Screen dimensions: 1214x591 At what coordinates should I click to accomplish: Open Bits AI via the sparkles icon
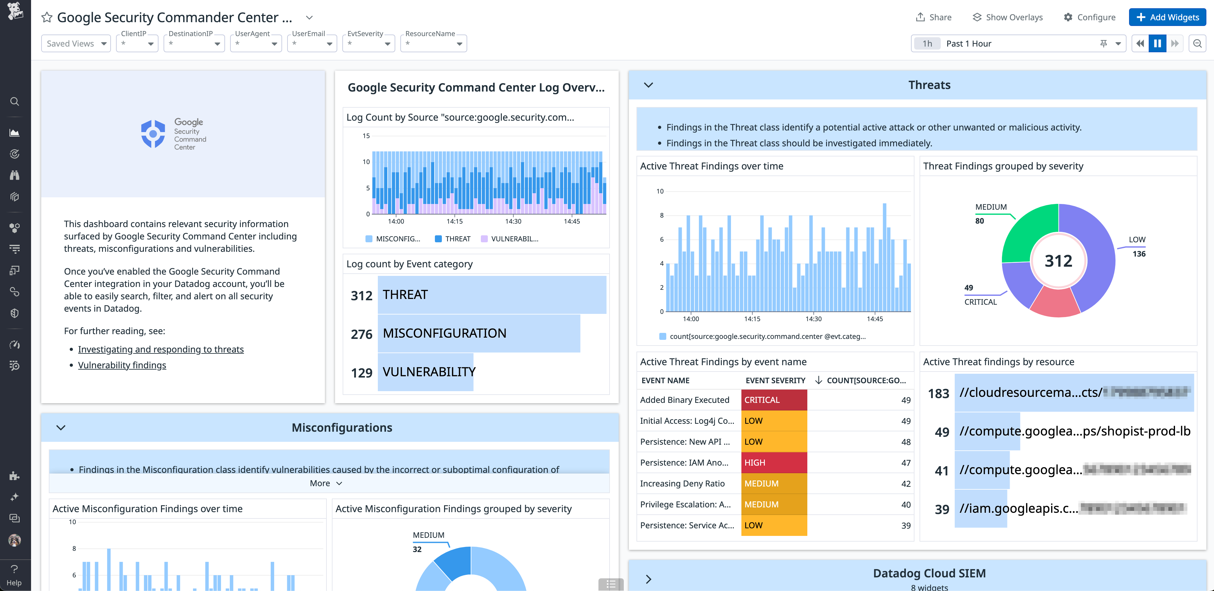coord(15,497)
